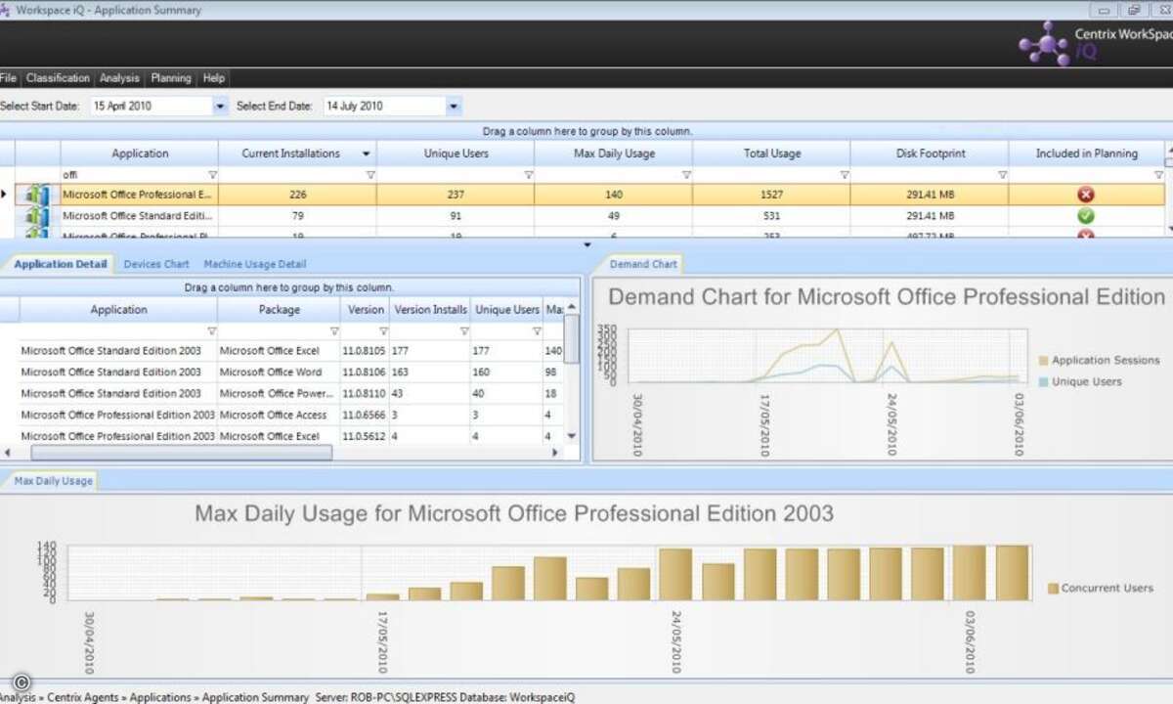Click the detail grid horizontal scrollbar thumb
The width and height of the screenshot is (1173, 704).
click(181, 453)
